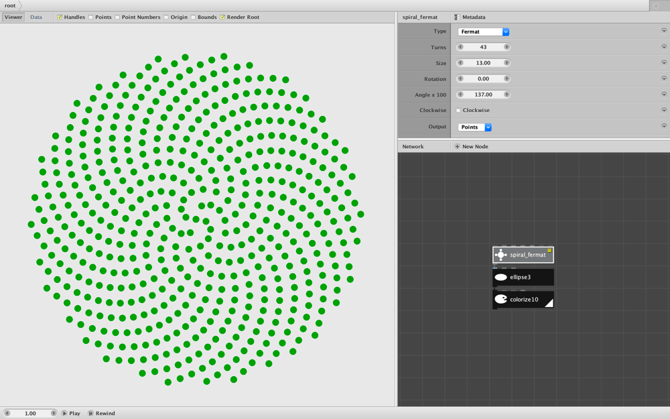The image size is (670, 419).
Task: Click the New Node plus icon
Action: point(457,146)
